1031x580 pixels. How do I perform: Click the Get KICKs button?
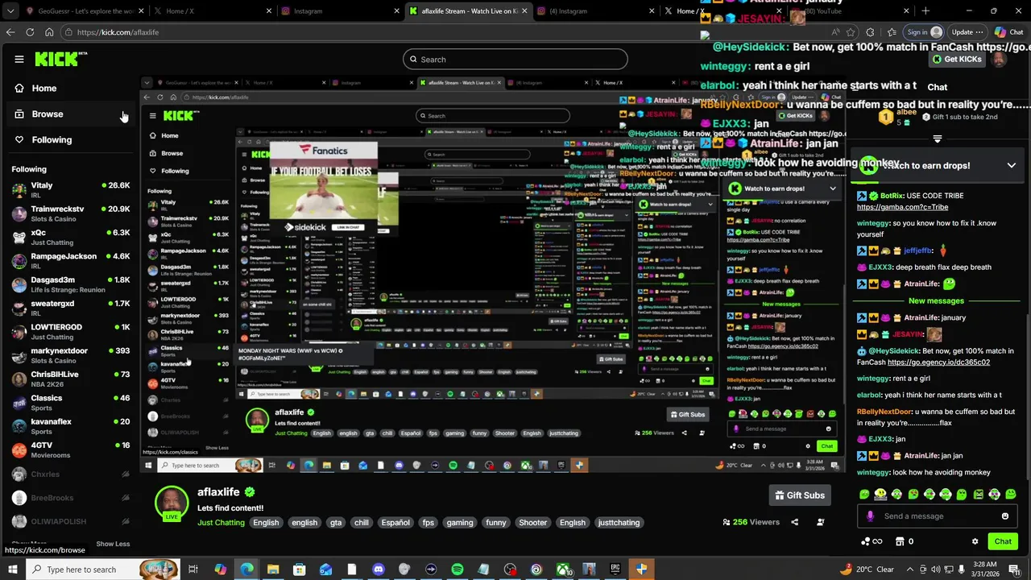[958, 59]
